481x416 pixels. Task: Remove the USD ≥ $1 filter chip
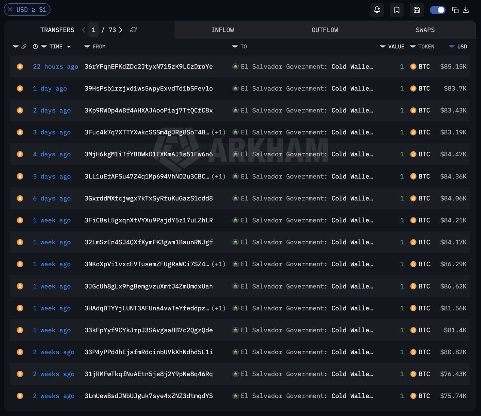(x=10, y=10)
